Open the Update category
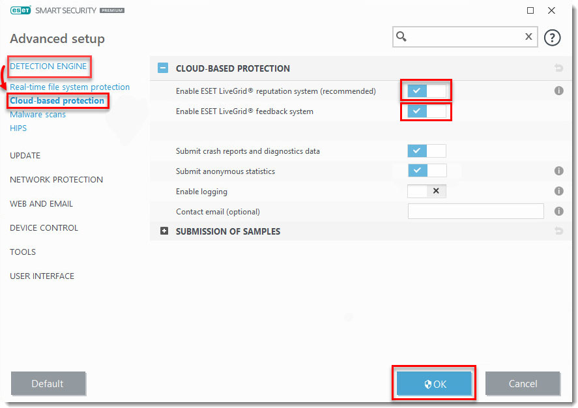The image size is (578, 408). click(25, 156)
